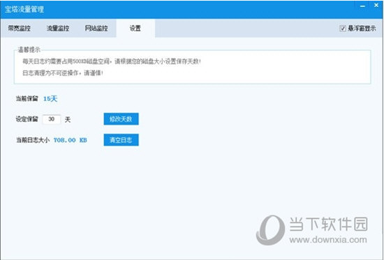
Task: Select the current retention value 15天
Action: (x=50, y=99)
